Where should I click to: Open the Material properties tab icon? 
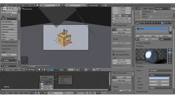(162, 23)
